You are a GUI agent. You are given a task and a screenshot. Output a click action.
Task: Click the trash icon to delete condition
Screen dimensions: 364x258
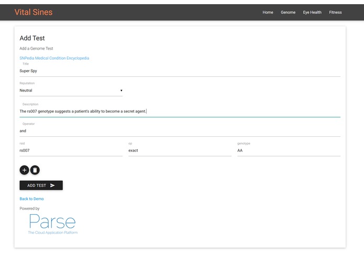point(35,170)
